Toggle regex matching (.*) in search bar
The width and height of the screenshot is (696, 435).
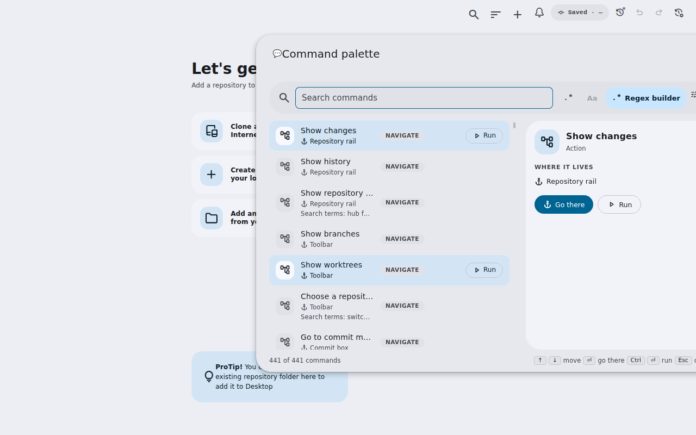pos(568,98)
